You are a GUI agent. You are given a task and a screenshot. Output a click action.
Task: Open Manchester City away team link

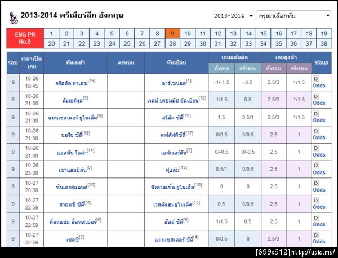(174, 239)
